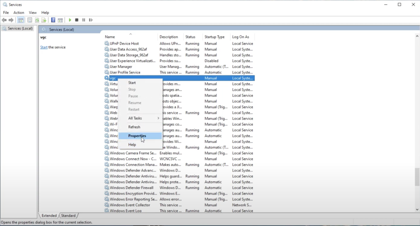
Task: Click the Stop Service square toolbar icon
Action: [x=76, y=20]
